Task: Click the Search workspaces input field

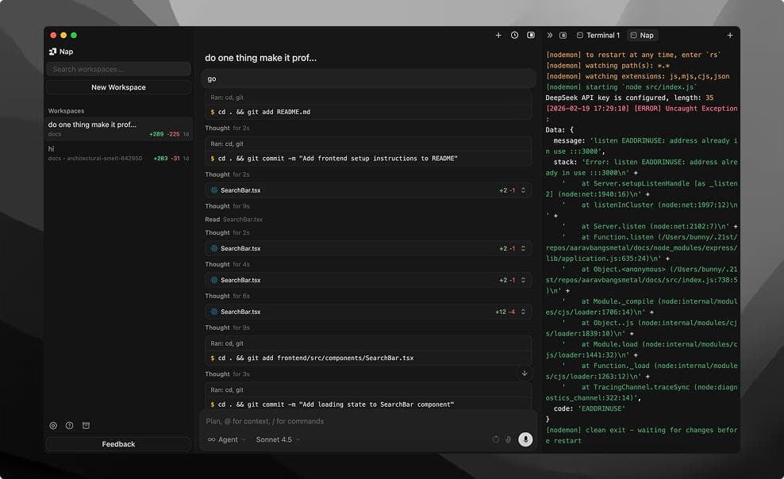Action: point(118,69)
